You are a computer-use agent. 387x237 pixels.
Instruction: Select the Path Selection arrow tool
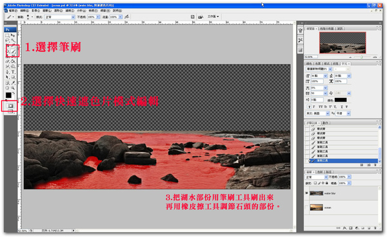coord(7,77)
